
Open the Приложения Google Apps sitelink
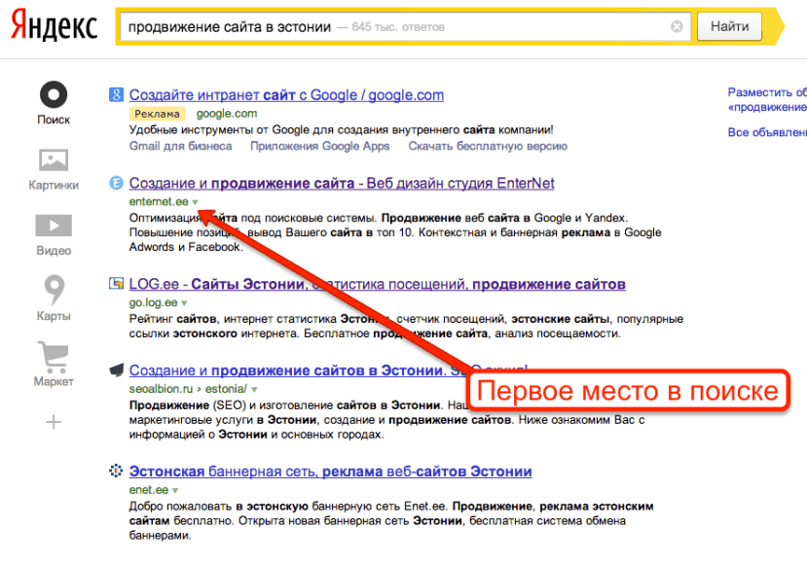(x=319, y=146)
